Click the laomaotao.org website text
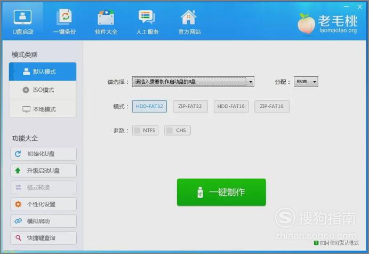 [338, 30]
